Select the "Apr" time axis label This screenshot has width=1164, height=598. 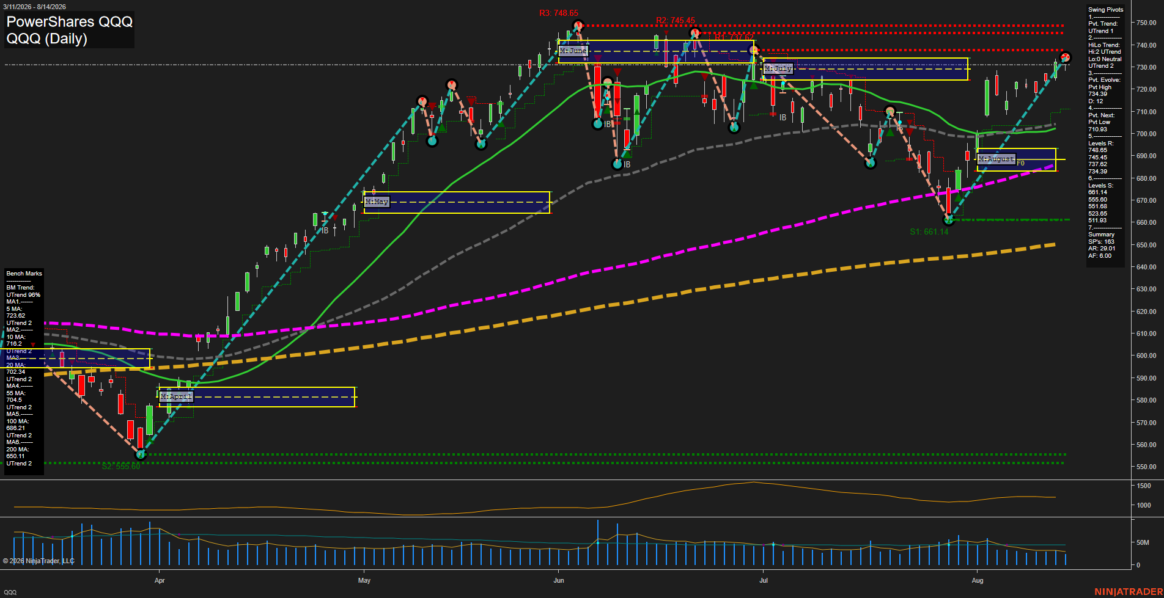pos(160,580)
